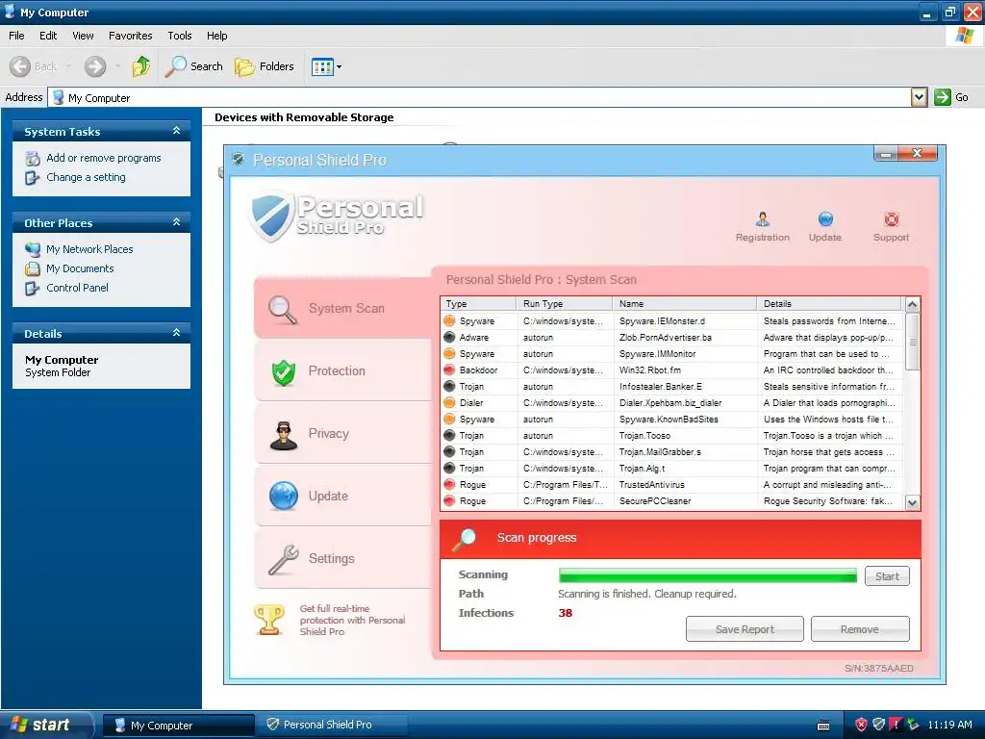Open the Views dropdown in toolbar
Viewport: 985px width, 739px height.
[x=327, y=66]
